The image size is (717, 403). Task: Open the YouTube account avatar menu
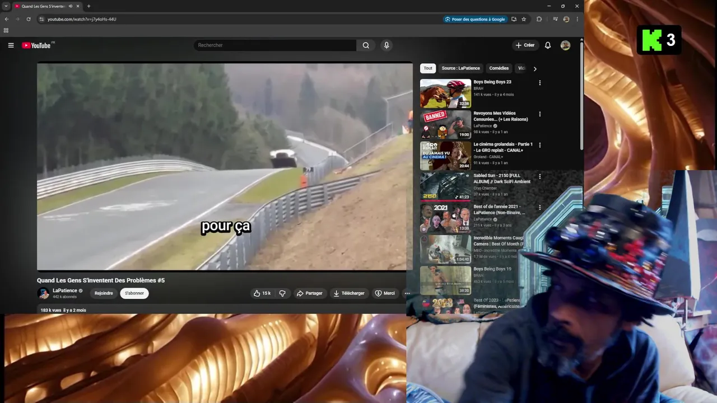pyautogui.click(x=565, y=45)
